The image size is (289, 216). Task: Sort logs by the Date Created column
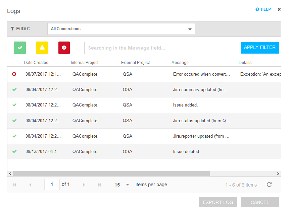(36, 62)
